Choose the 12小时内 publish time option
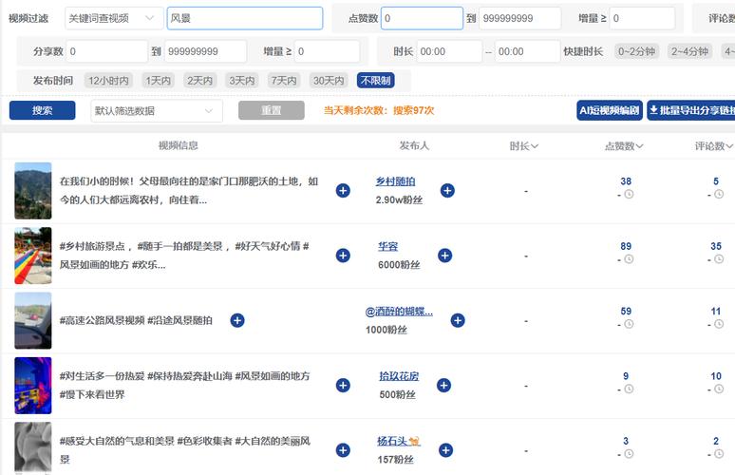This screenshot has width=735, height=475. pos(109,81)
